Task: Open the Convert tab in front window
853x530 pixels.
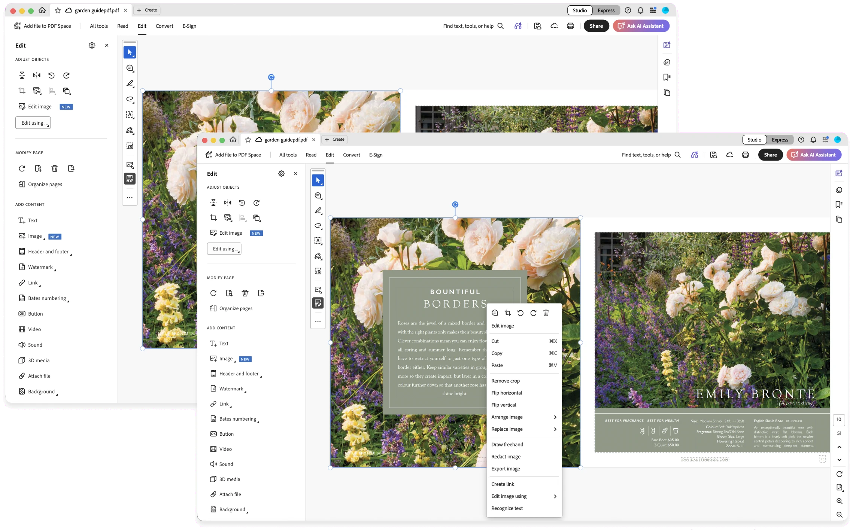Action: tap(351, 155)
